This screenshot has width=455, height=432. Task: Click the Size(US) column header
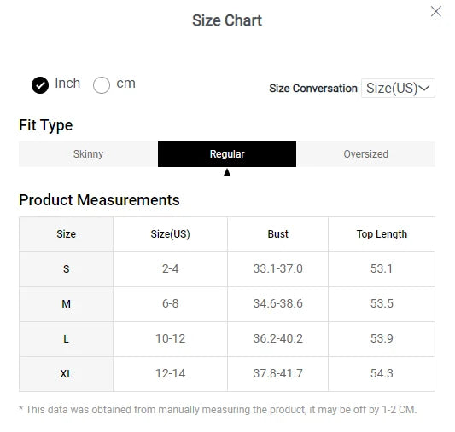click(171, 234)
